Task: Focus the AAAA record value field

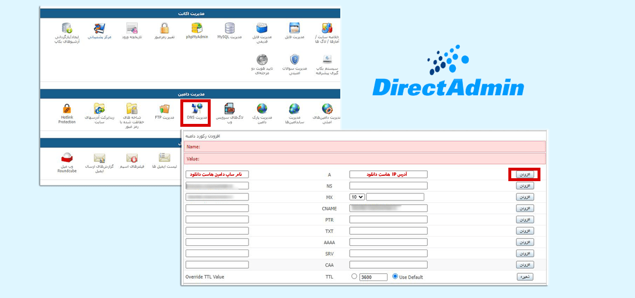Action: coord(388,242)
